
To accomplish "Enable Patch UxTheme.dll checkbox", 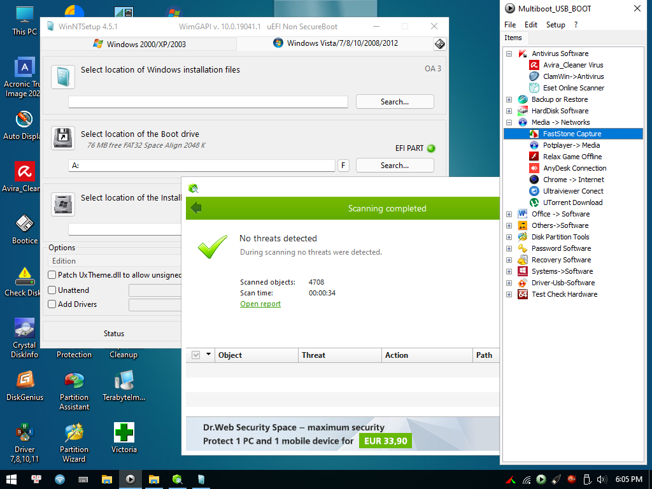I will tap(52, 275).
